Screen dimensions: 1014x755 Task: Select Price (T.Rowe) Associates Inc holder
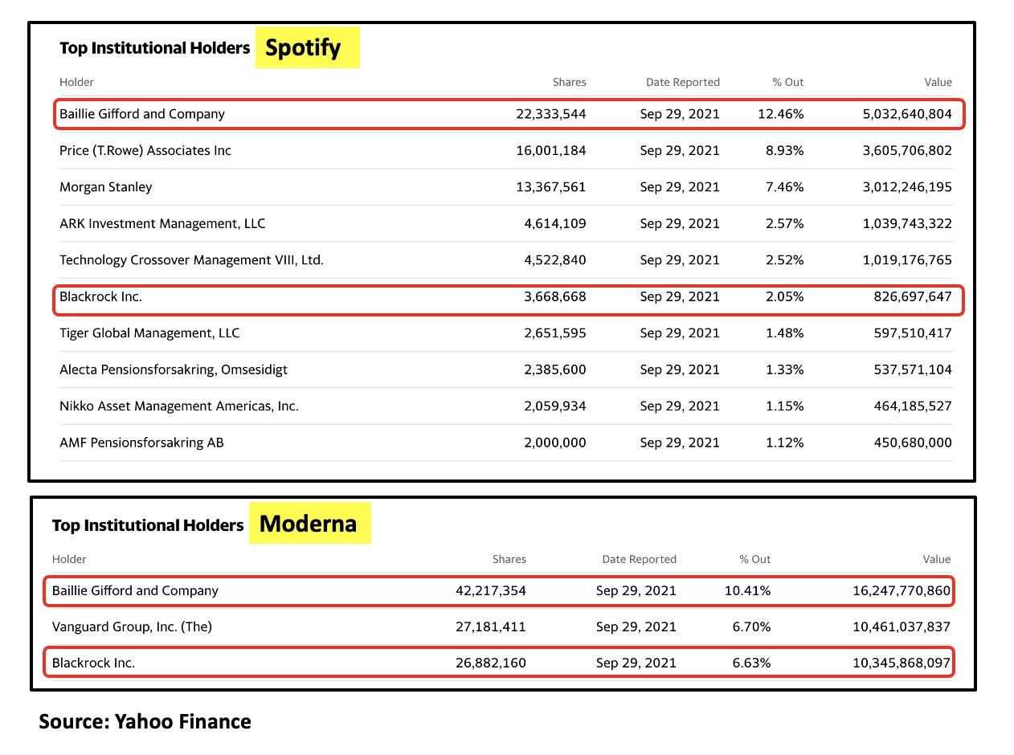coord(145,150)
